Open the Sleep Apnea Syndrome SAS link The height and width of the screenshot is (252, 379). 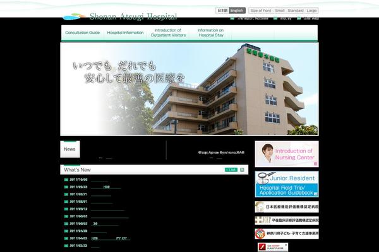click(x=221, y=152)
